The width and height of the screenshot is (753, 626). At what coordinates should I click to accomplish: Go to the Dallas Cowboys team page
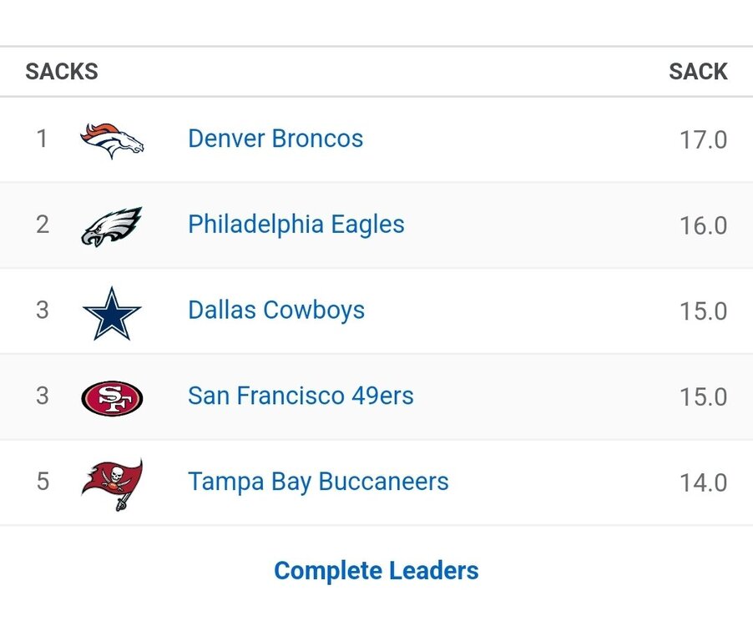276,310
